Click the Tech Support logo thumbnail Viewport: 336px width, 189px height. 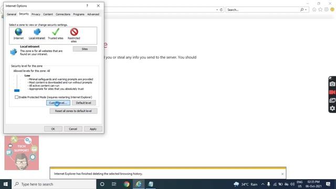tap(22, 153)
